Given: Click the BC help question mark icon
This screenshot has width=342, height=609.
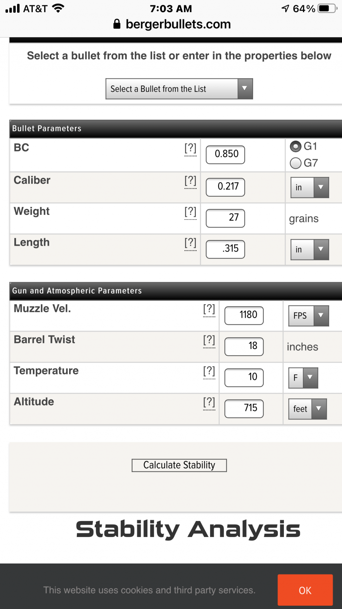Looking at the screenshot, I should coord(190,148).
